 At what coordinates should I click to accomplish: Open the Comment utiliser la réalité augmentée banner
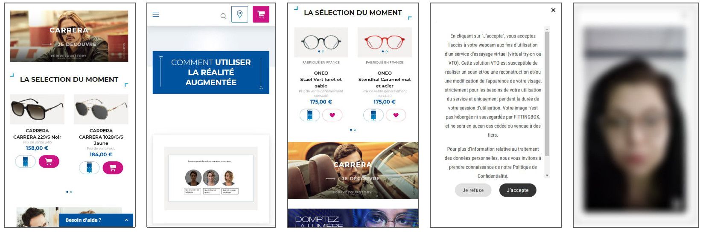[211, 72]
